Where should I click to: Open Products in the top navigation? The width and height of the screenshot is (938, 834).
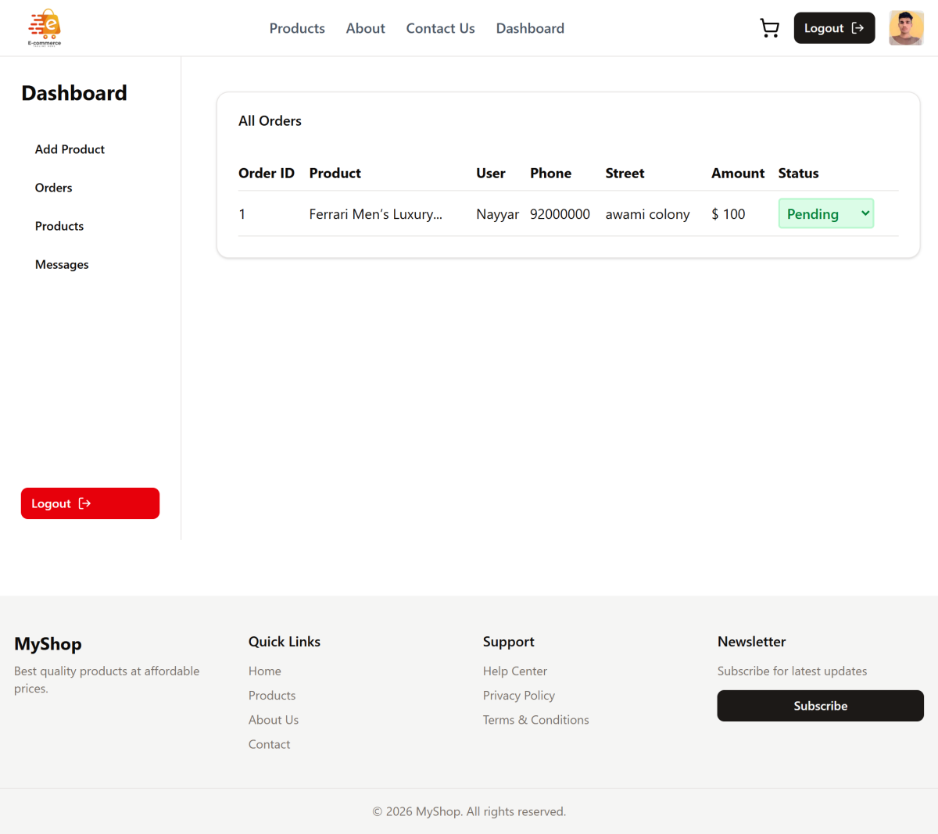(x=297, y=28)
